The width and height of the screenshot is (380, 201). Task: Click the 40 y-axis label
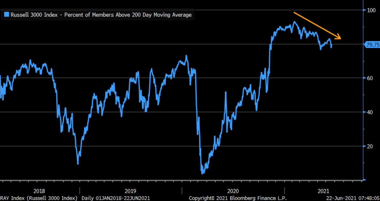pyautogui.click(x=370, y=112)
